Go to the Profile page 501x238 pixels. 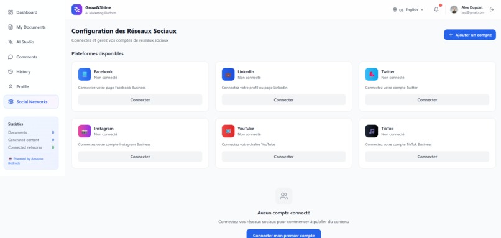[x=31, y=86]
